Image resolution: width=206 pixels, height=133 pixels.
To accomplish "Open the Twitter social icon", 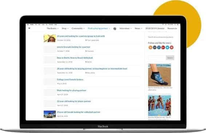I will (167, 47).
